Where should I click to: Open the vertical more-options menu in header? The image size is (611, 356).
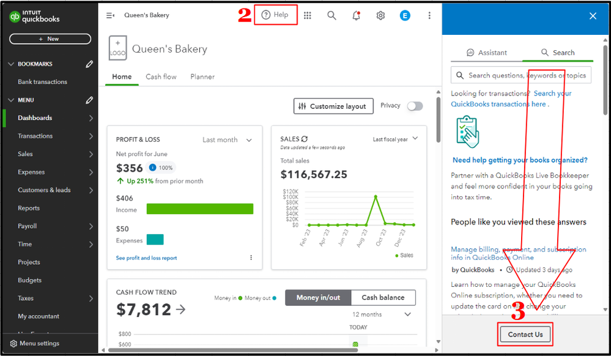coord(429,15)
